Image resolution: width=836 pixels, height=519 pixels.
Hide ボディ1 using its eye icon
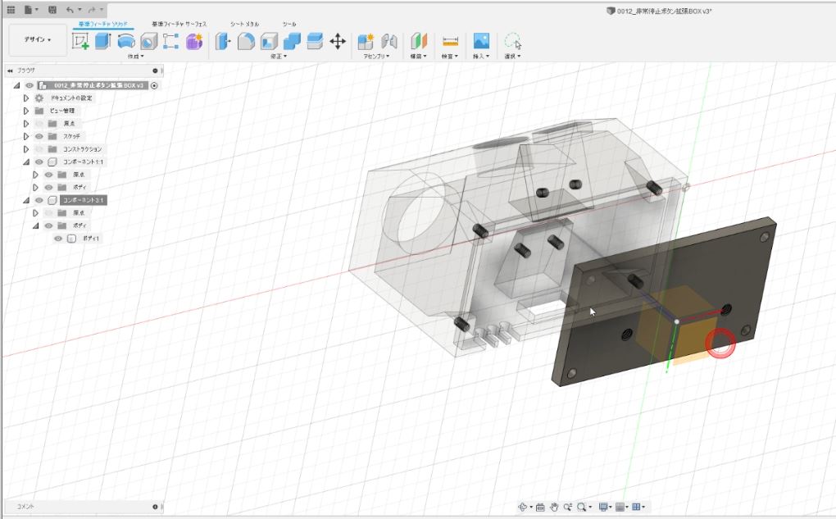pyautogui.click(x=58, y=239)
